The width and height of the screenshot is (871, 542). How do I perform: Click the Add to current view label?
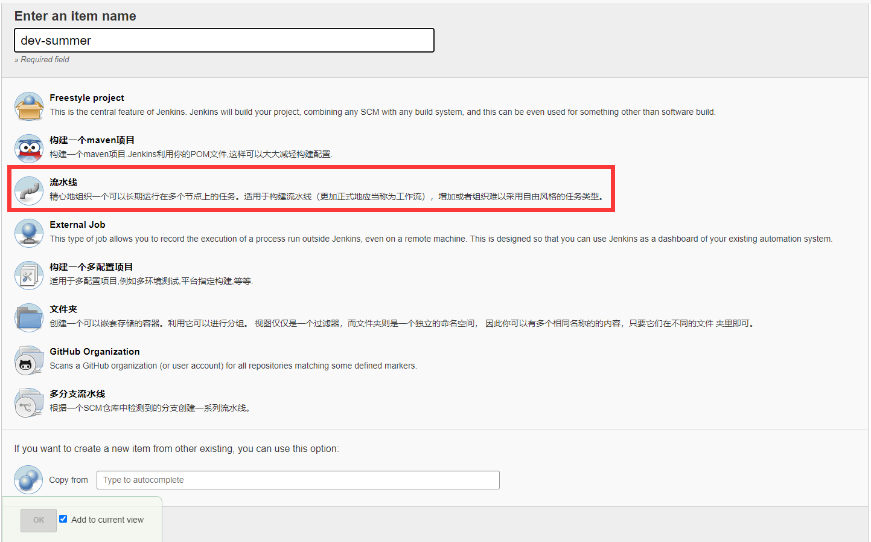coord(107,520)
